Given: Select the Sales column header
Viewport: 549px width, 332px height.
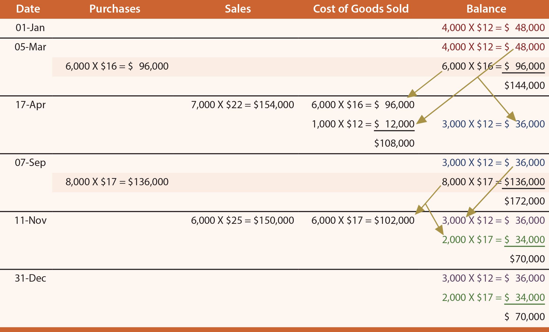Looking at the screenshot, I should pyautogui.click(x=238, y=9).
